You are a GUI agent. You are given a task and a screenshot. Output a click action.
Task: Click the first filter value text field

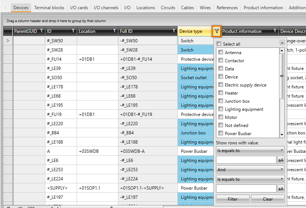point(246,160)
